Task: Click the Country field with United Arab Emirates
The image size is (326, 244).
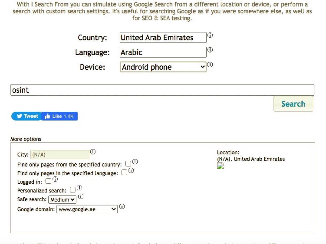Action: pos(163,38)
